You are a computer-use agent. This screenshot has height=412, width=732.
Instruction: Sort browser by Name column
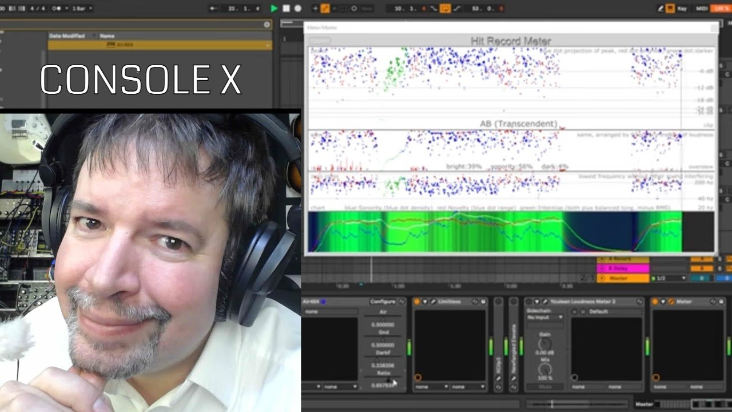(x=107, y=35)
